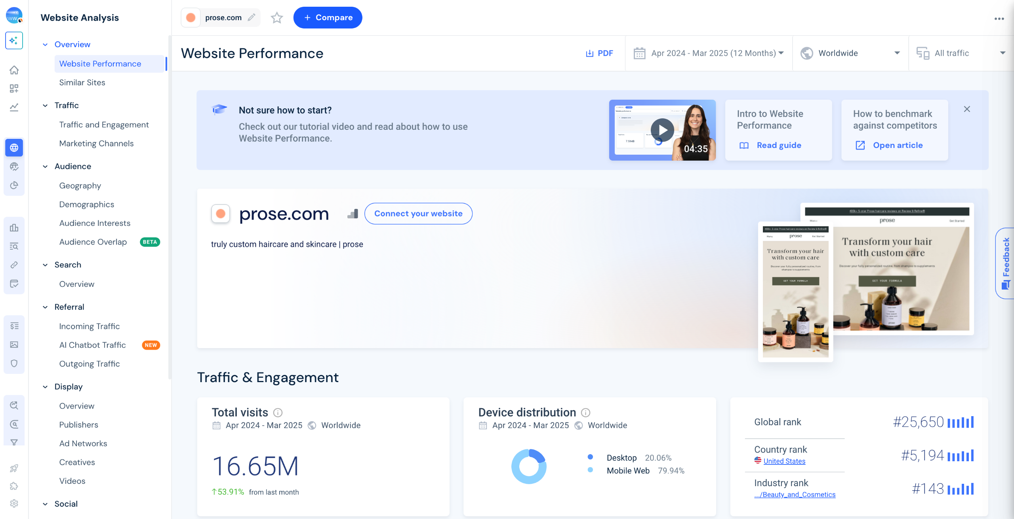This screenshot has height=519, width=1014.
Task: Collapse the Referral section
Action: click(x=45, y=307)
